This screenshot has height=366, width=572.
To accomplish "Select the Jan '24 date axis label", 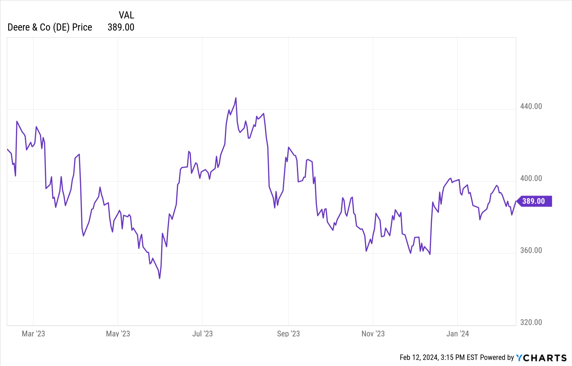I will point(458,334).
